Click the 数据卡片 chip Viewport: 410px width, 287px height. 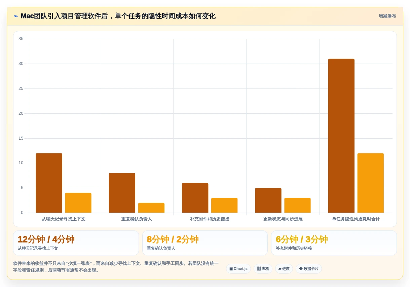pos(309,268)
